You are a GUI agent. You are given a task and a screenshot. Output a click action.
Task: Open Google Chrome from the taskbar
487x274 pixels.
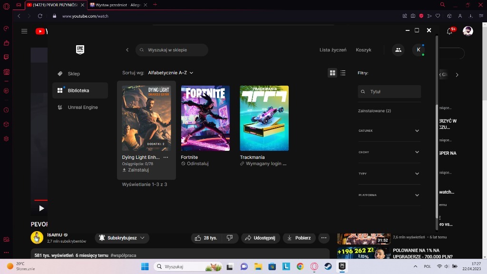pos(300,266)
